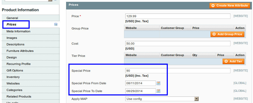Click the Special Price From Date field

point(141,83)
